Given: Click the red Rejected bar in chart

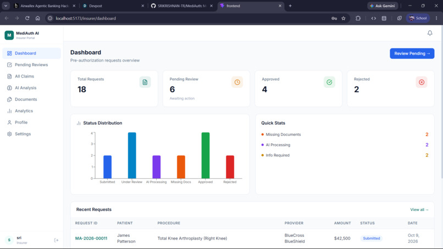Looking at the screenshot, I should [x=230, y=167].
